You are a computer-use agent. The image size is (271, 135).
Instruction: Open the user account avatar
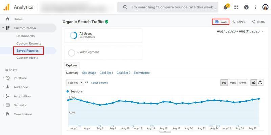point(265,7)
